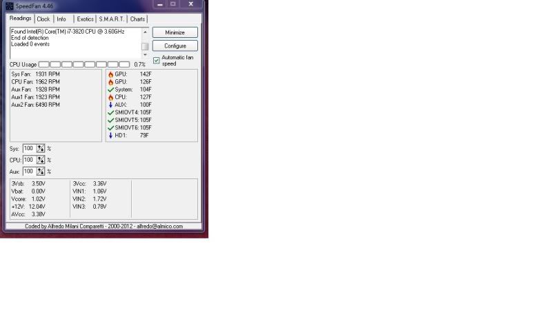Toggle the Automatic fan speed checkbox
The width and height of the screenshot is (552, 310).
pos(157,61)
